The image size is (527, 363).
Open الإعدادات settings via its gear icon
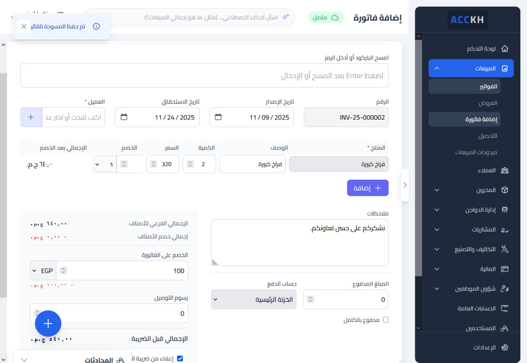click(505, 347)
